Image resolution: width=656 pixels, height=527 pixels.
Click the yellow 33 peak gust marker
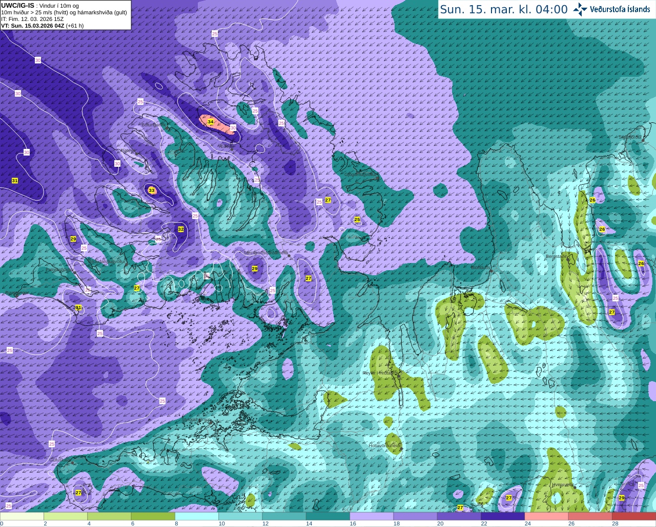151,190
